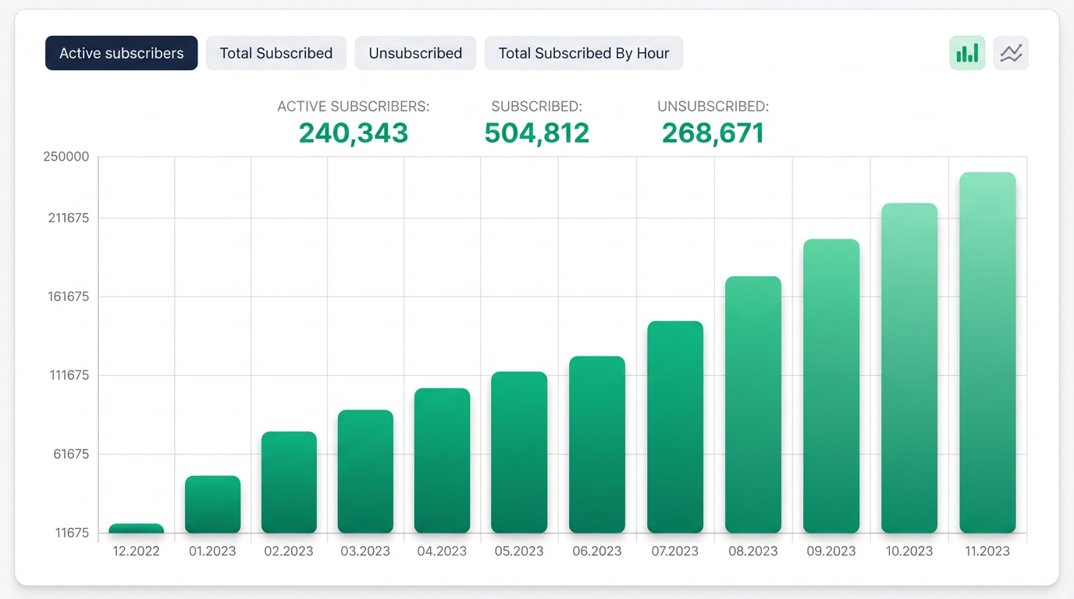Click the 11.2023 bar
The height and width of the screenshot is (599, 1074).
(x=987, y=353)
